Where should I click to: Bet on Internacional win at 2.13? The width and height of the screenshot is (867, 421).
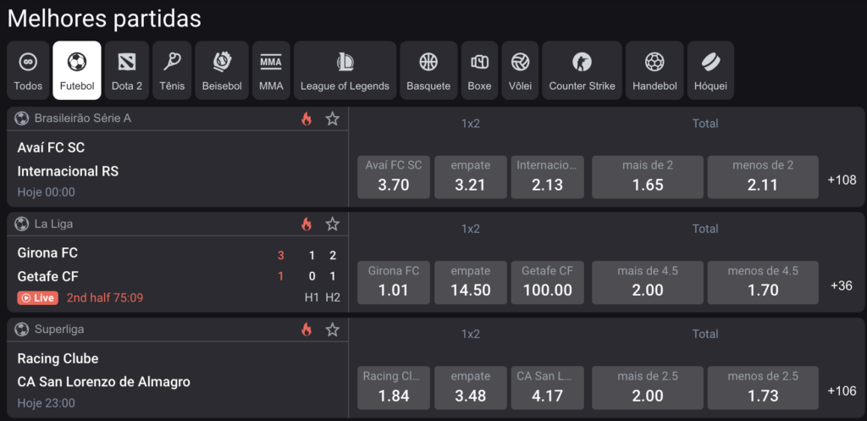click(x=548, y=177)
